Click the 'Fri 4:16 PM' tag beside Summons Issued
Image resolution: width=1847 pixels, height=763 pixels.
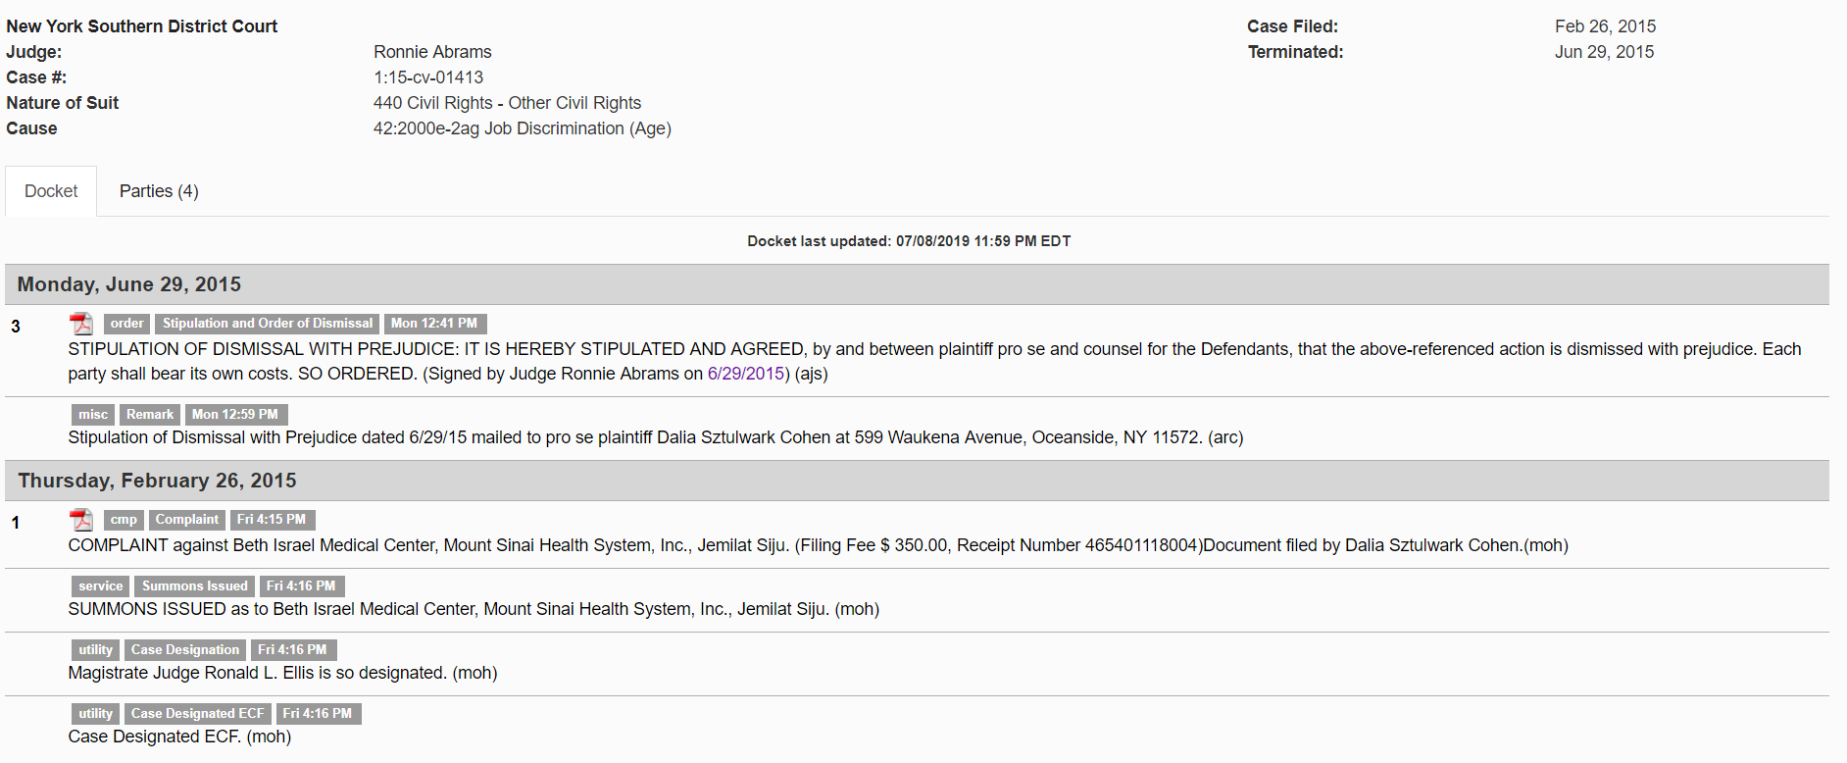tap(302, 586)
